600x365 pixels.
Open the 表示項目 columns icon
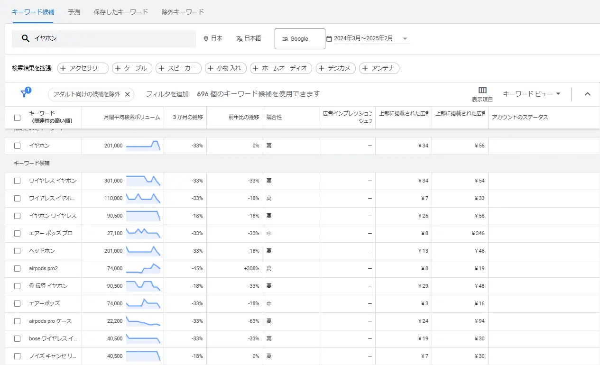click(x=482, y=90)
